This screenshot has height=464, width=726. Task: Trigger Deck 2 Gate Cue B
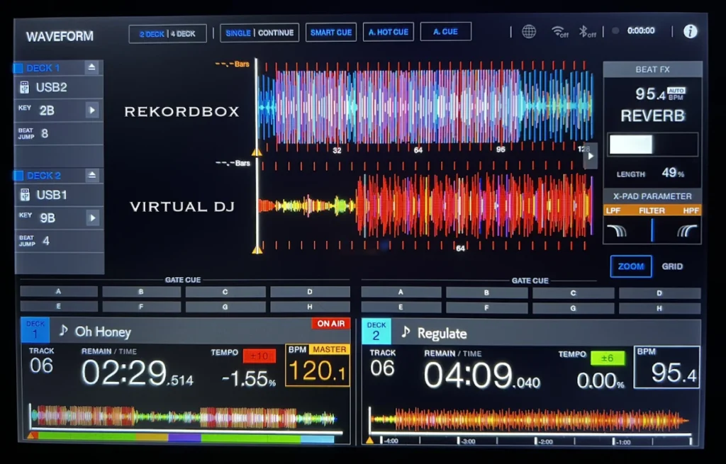486,293
